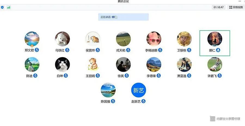
Task: Click the grid view layout icon
Action: 231,7
